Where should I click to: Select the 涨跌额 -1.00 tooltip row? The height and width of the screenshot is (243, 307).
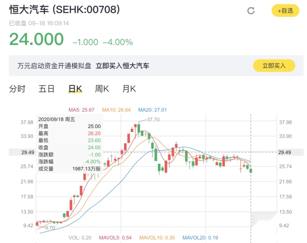pyautogui.click(x=69, y=154)
